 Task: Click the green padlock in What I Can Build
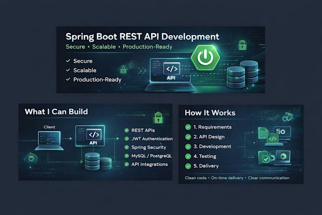pos(158,118)
